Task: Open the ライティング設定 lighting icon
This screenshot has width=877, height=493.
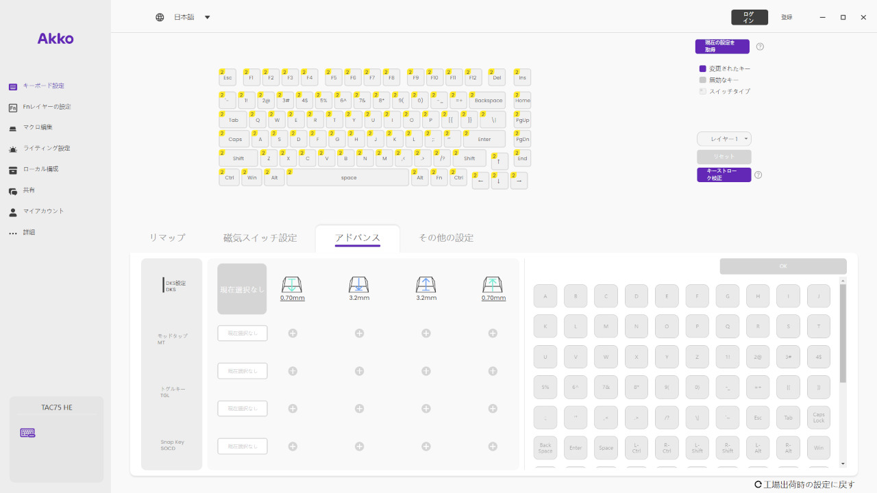Action: pyautogui.click(x=13, y=149)
